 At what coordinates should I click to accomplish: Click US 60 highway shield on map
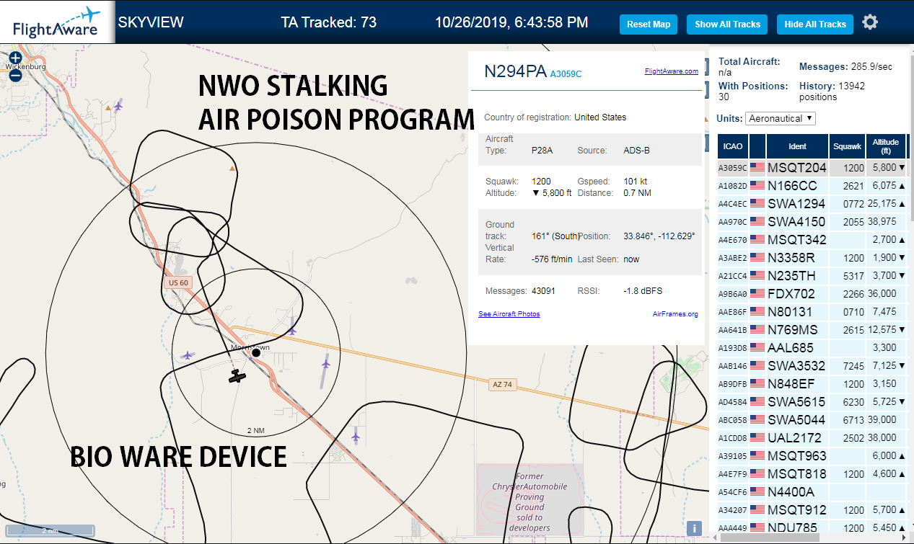(178, 282)
